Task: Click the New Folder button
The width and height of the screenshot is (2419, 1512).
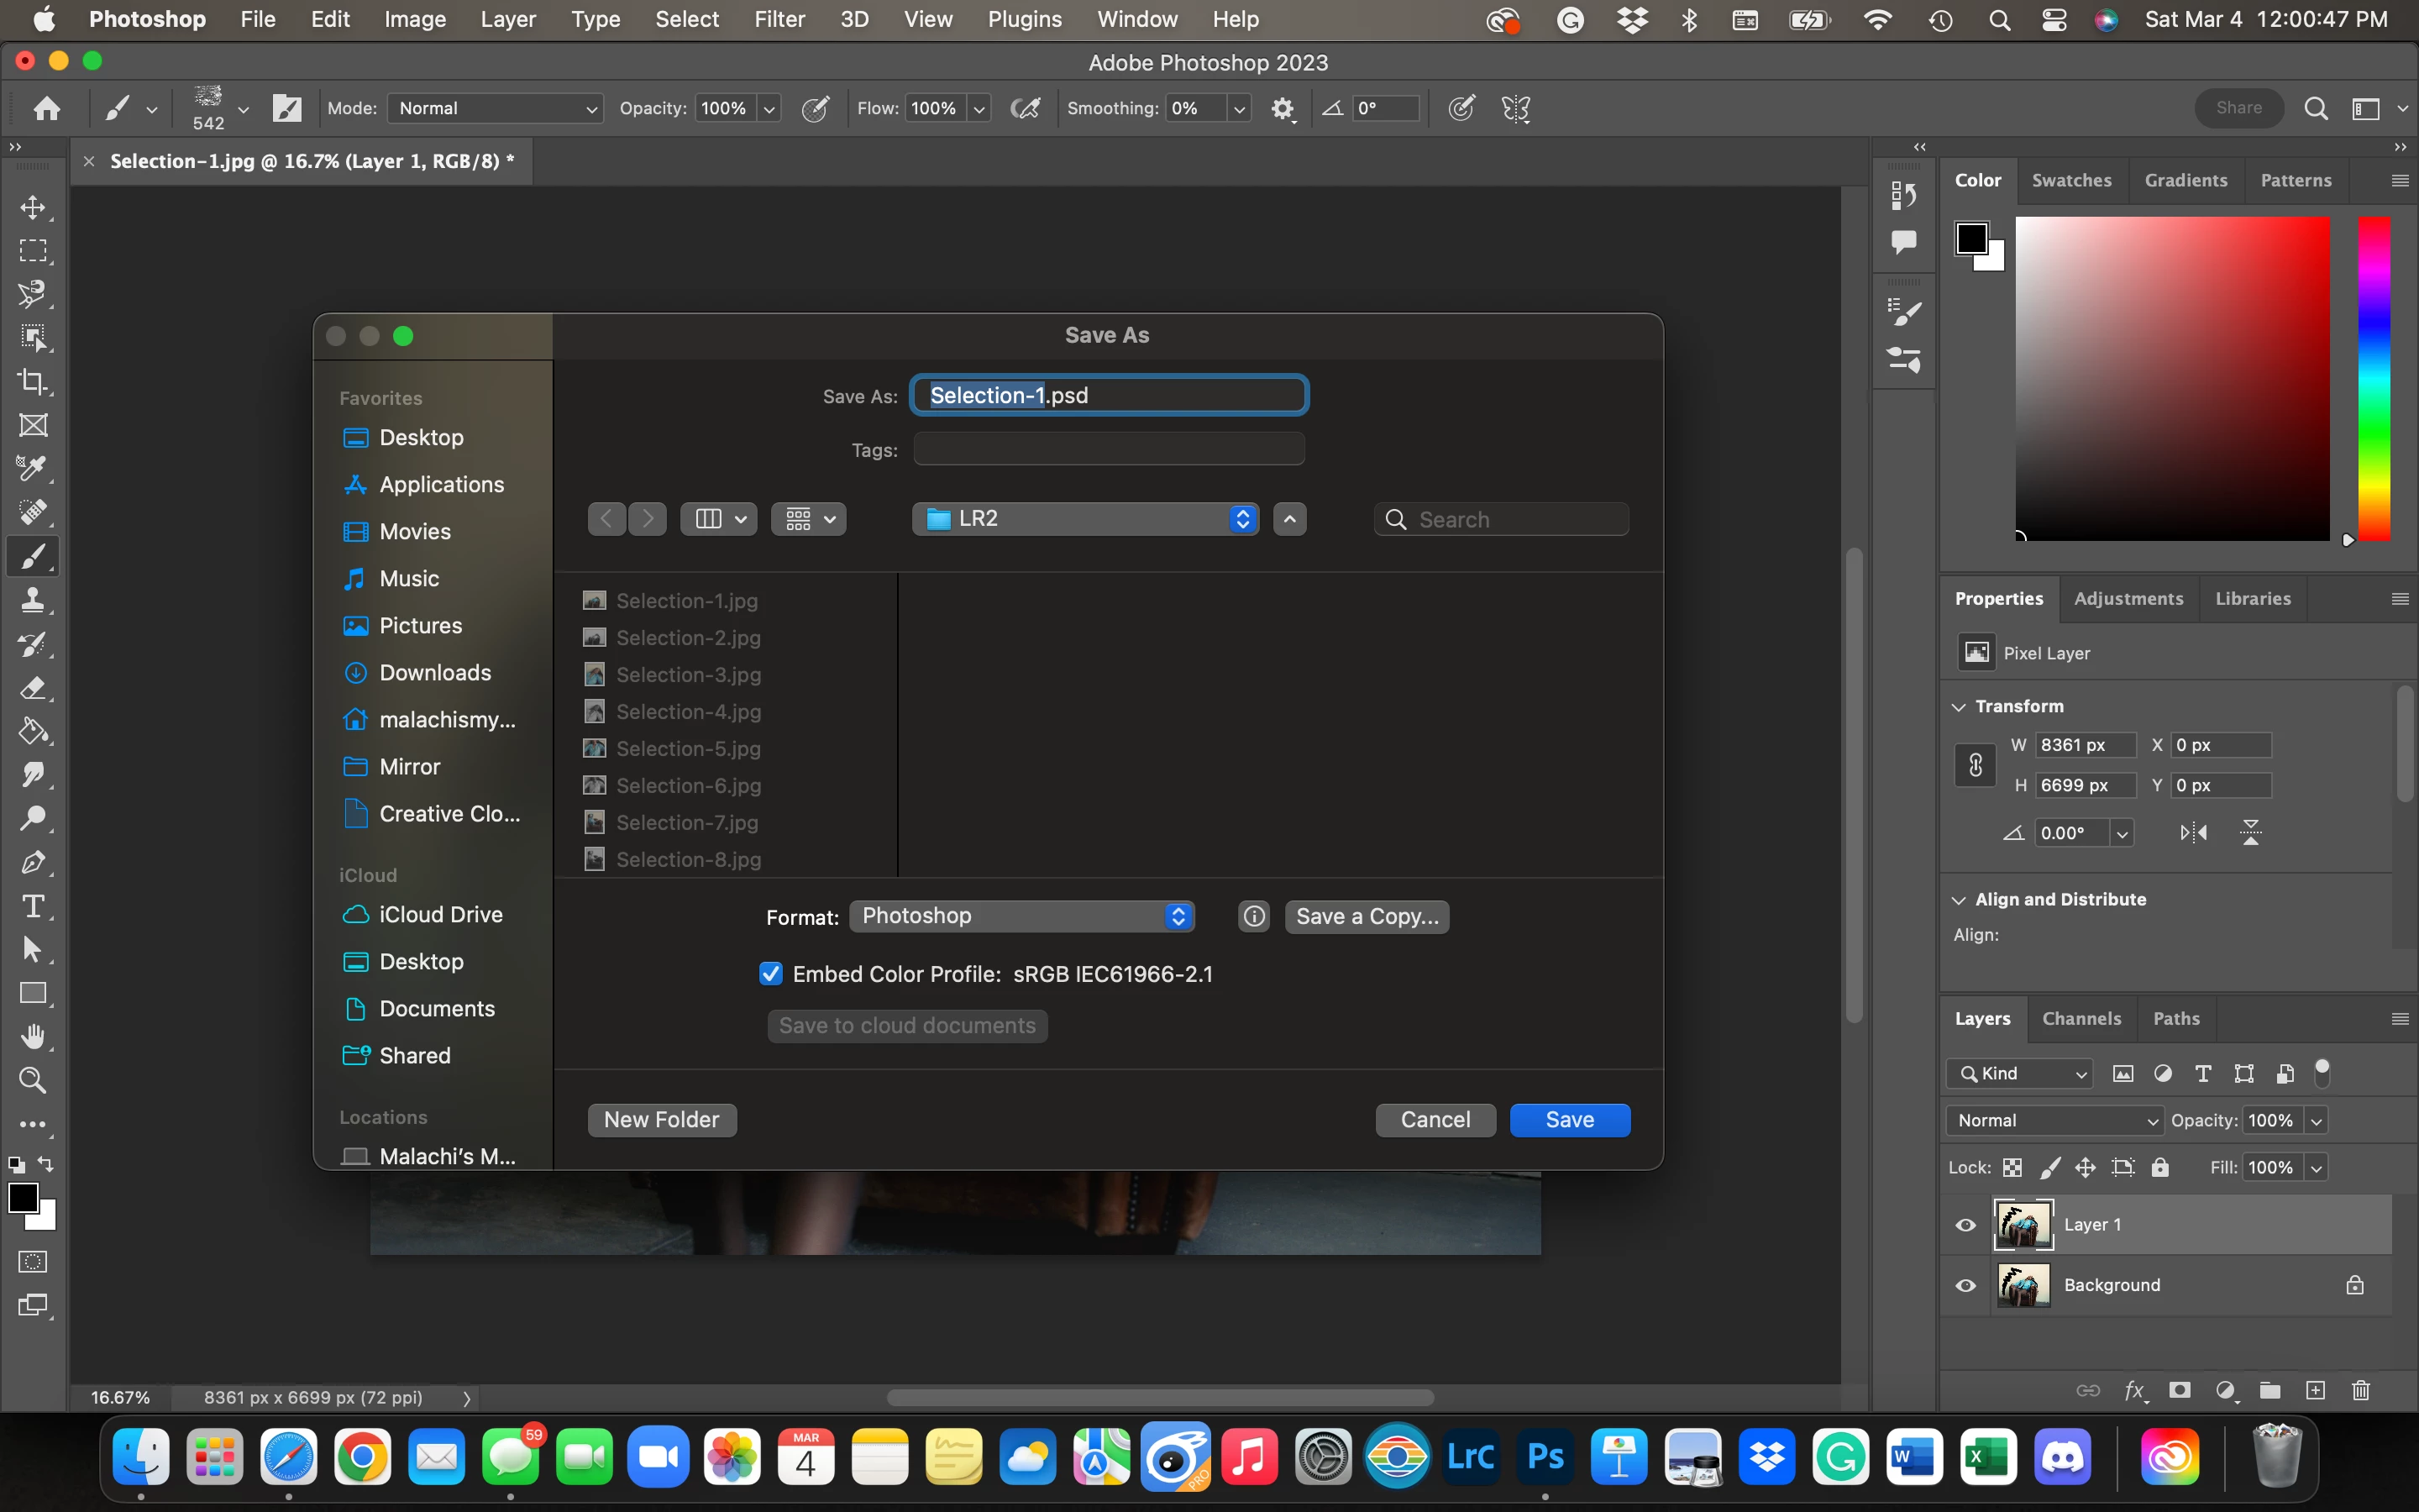Action: (x=662, y=1120)
